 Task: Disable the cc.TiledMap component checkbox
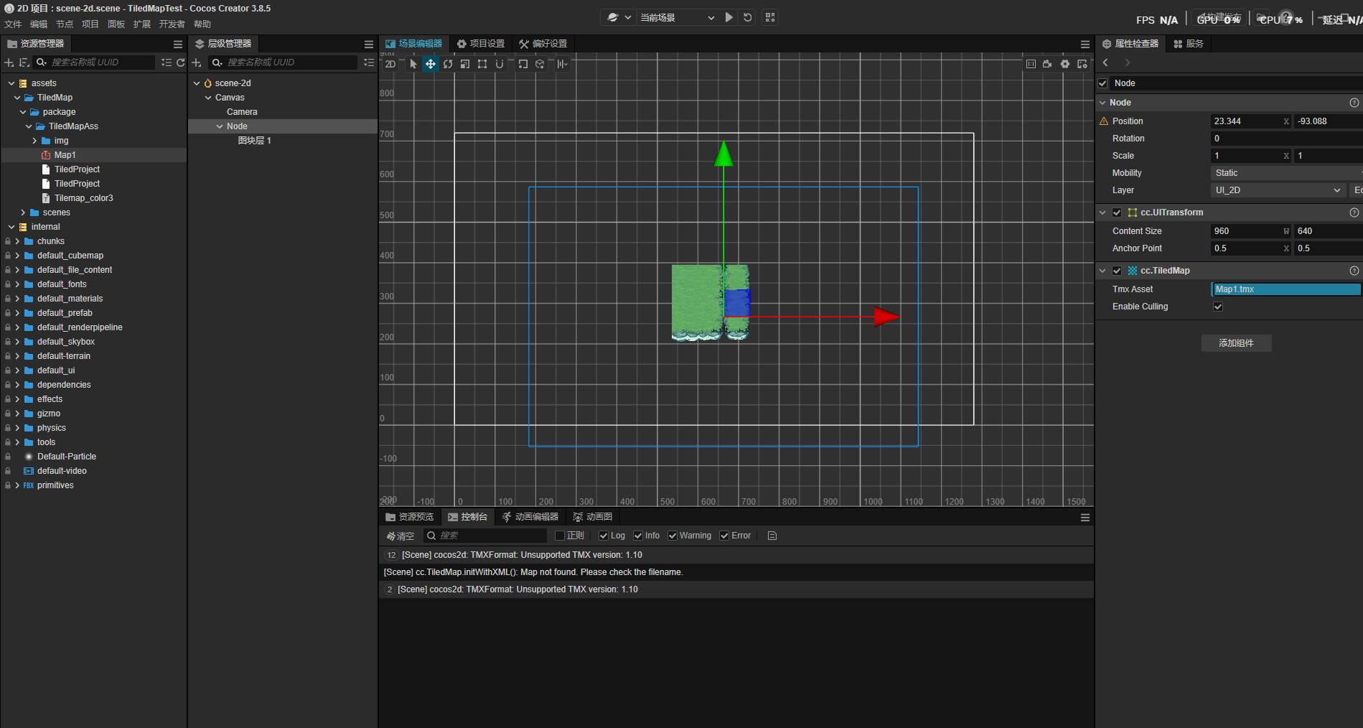click(x=1117, y=271)
